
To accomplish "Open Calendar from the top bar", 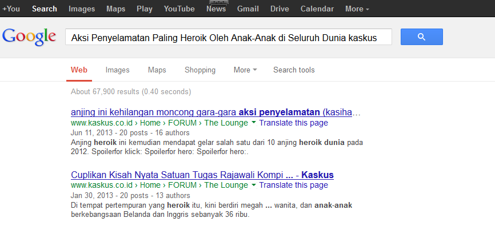I will click(x=317, y=9).
